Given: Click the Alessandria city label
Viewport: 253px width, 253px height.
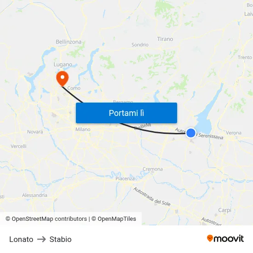Looking at the screenshot, I should tap(34, 195).
